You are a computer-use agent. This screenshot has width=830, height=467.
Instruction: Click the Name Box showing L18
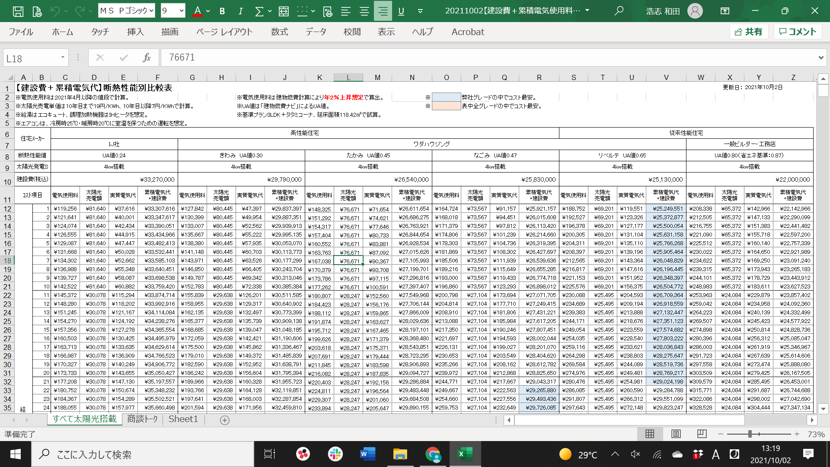point(30,58)
